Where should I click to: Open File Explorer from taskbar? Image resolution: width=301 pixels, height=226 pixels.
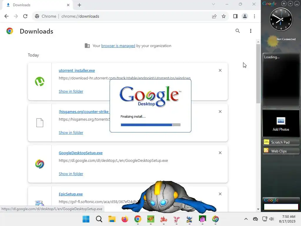pyautogui.click(x=112, y=219)
